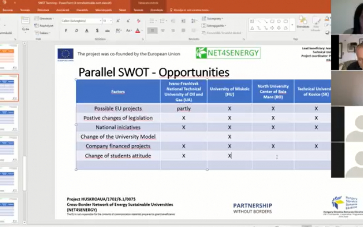This screenshot has height=227, width=363.
Task: Expand the bullets dropdown arrow
Action: [x=156, y=21]
